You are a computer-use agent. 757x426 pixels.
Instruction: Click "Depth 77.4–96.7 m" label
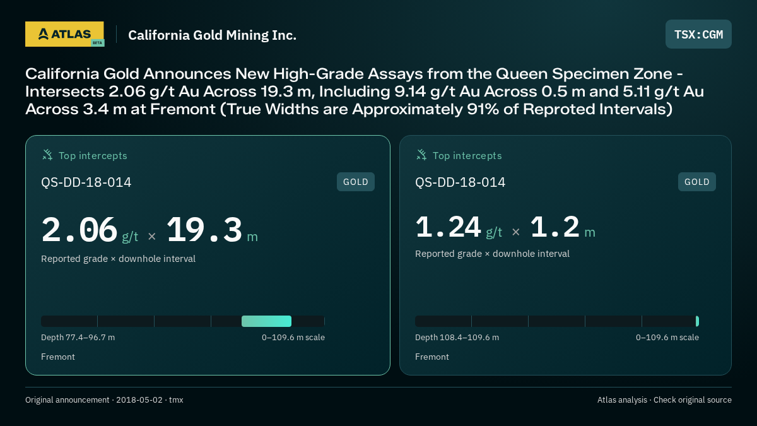click(x=78, y=338)
